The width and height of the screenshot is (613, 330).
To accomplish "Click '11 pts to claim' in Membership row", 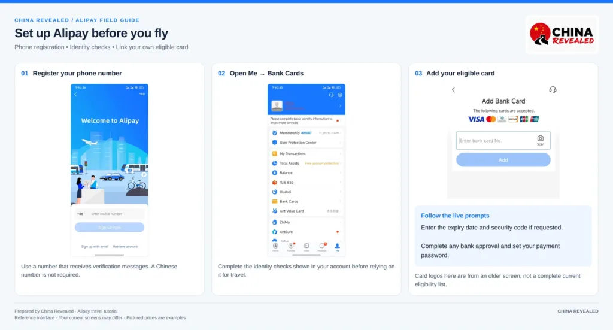I will pyautogui.click(x=329, y=133).
